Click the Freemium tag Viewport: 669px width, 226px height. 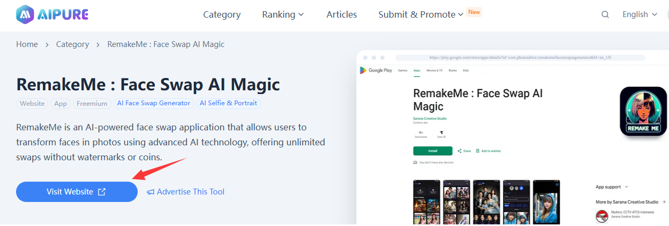click(x=92, y=103)
